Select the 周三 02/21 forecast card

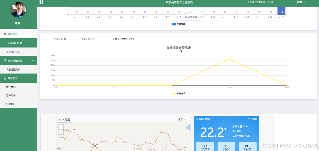(248, 147)
